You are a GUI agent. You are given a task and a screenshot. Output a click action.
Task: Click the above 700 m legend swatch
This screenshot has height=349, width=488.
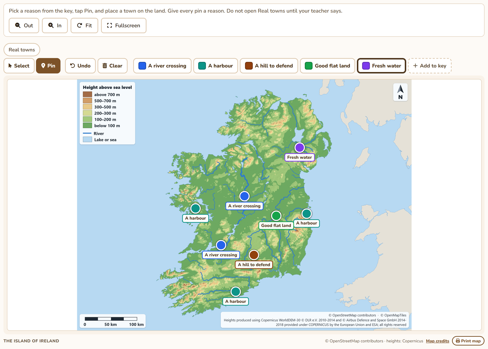[88, 95]
